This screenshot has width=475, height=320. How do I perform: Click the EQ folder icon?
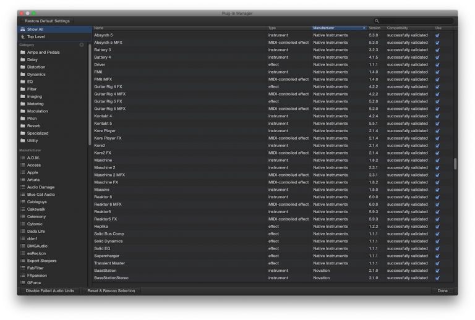(x=23, y=82)
